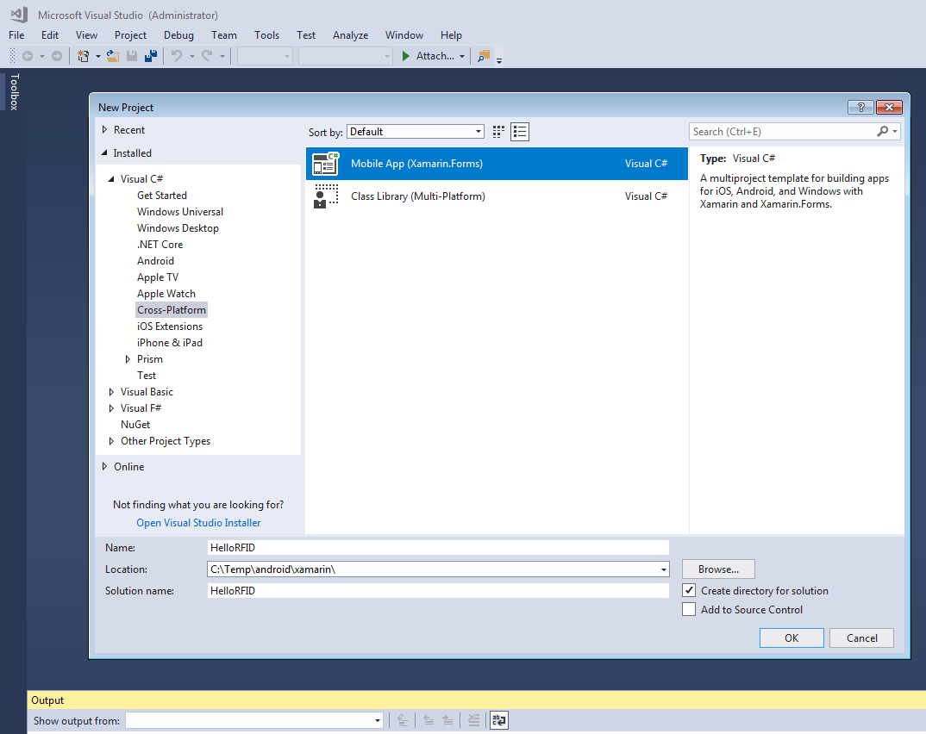Screen dimensions: 926x734
Task: Open toolbar overflow options arrow
Action: click(x=499, y=60)
